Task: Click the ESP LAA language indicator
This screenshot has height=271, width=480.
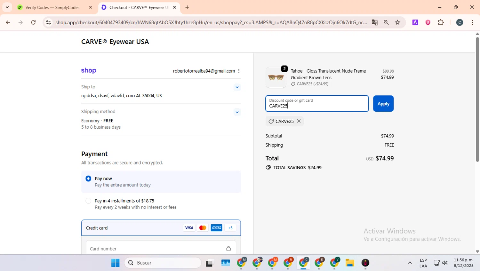Action: [x=423, y=263]
